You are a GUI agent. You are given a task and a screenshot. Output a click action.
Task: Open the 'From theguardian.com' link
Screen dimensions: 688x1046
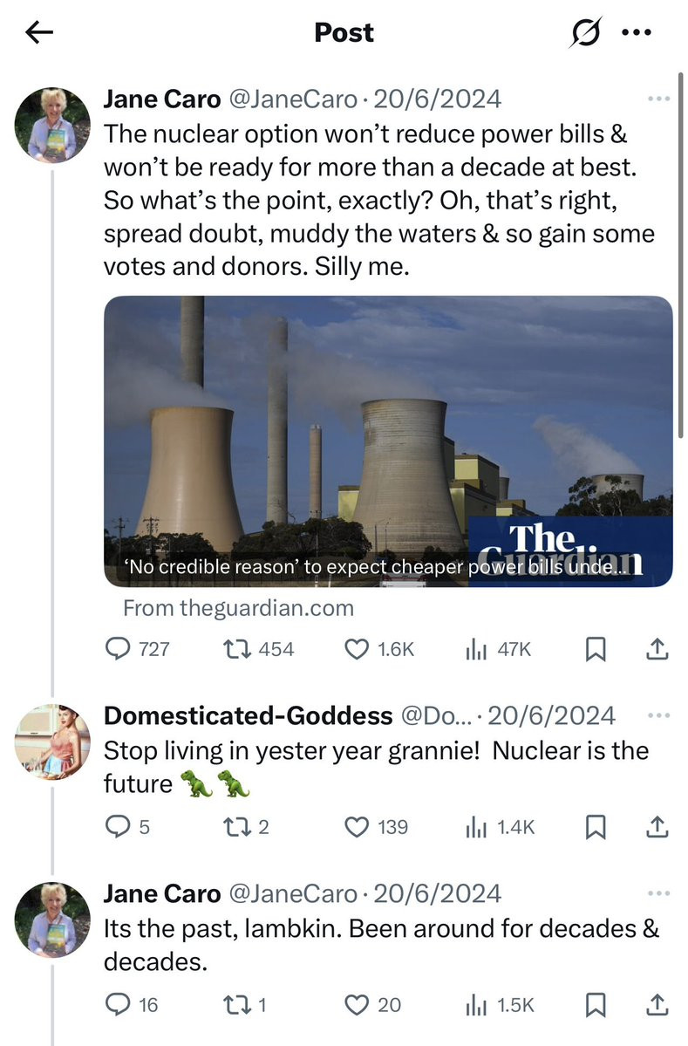[x=238, y=608]
